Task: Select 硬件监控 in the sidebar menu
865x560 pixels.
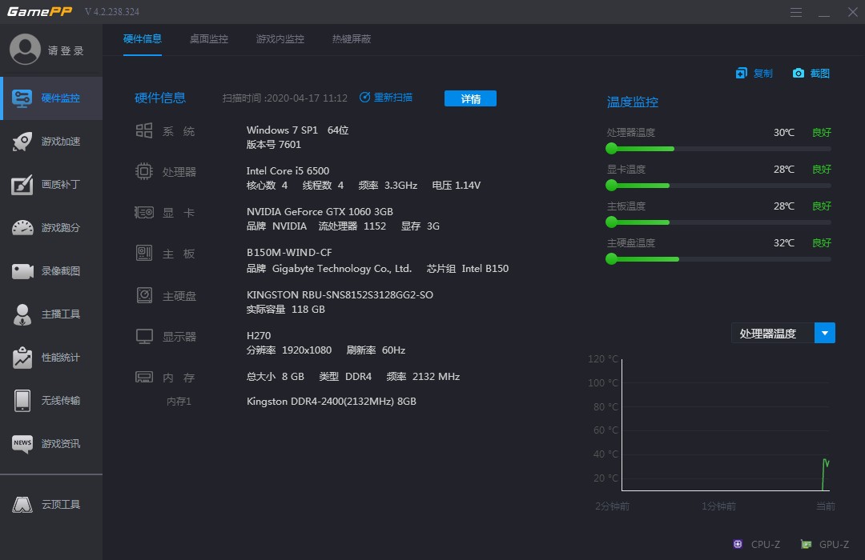Action: [x=51, y=98]
